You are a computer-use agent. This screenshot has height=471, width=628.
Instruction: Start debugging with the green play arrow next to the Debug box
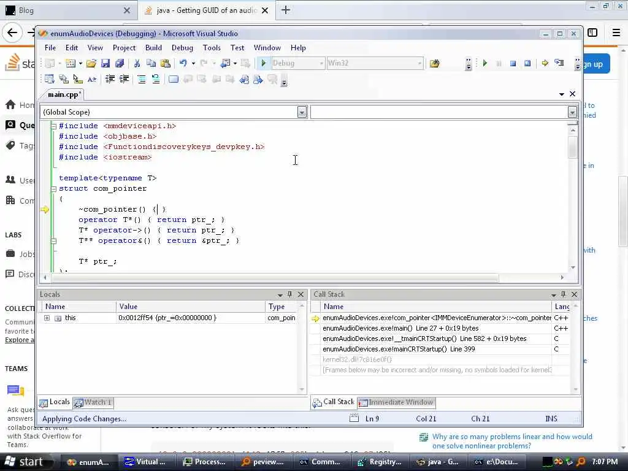click(x=264, y=63)
